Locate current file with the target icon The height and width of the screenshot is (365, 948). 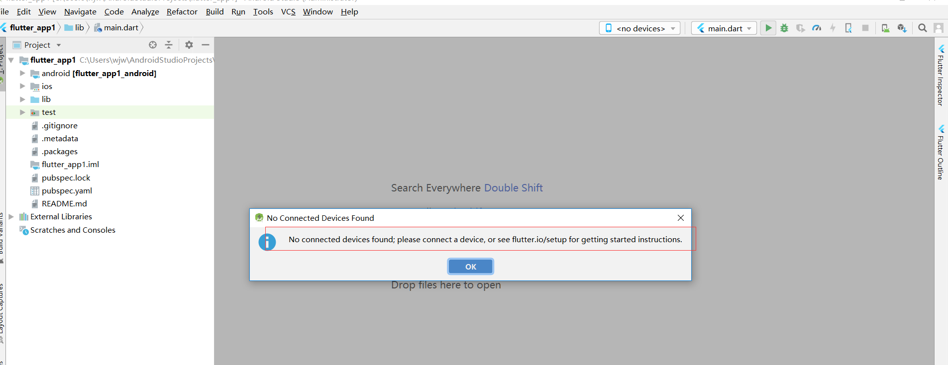(153, 45)
